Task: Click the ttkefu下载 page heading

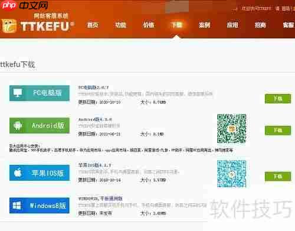Action: (17, 64)
